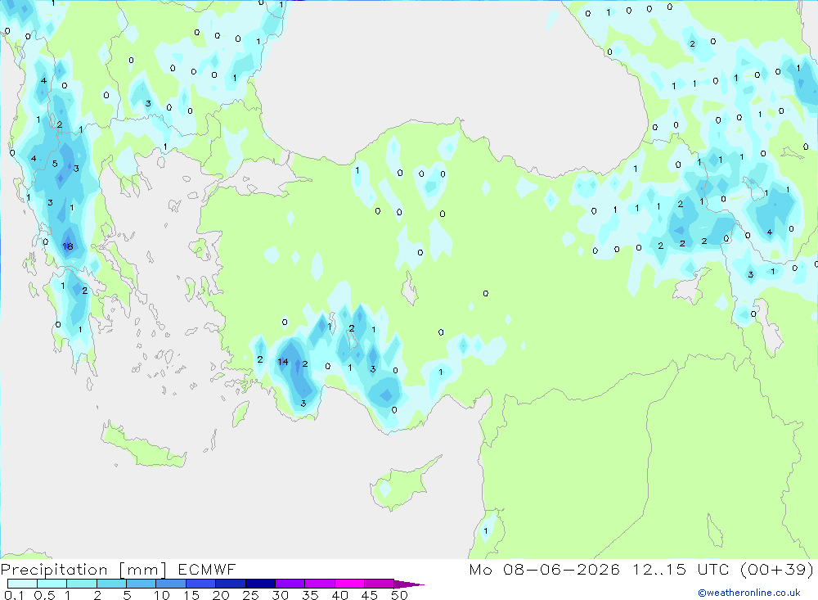The height and width of the screenshot is (600, 818).
Task: Click the "Mo 08-06-2026" date text
Action: pos(545,569)
